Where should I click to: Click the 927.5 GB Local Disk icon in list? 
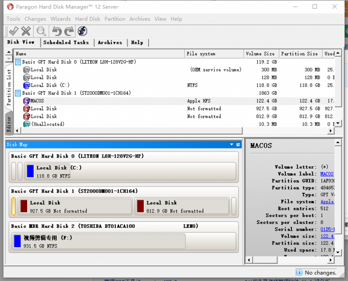(x=27, y=109)
